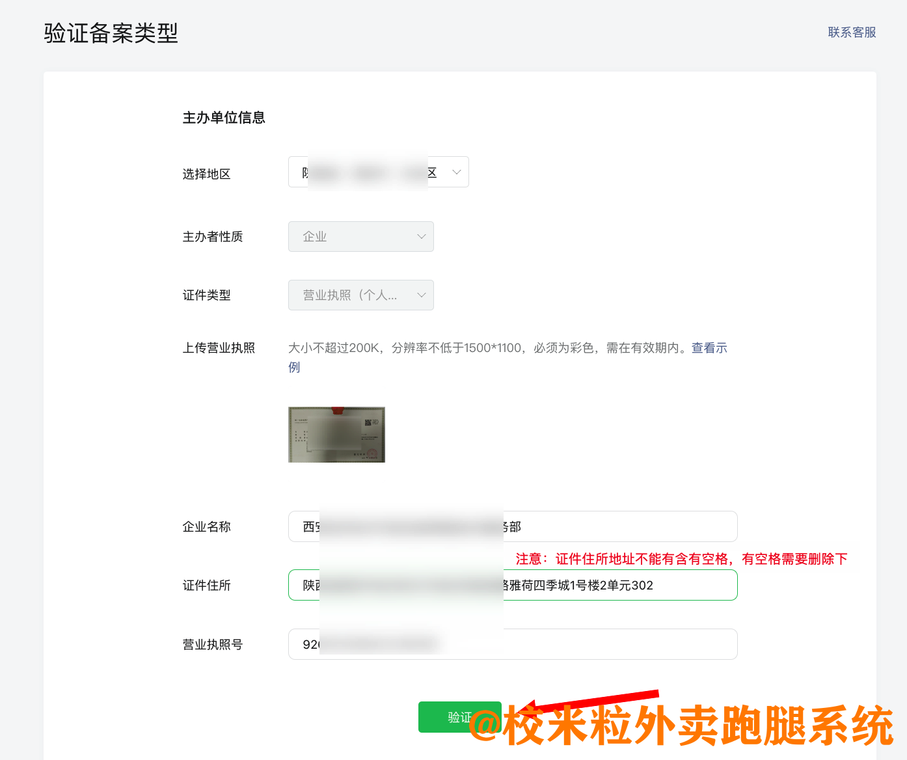View the uploaded business license thumbnail
This screenshot has height=760, width=907.
[x=336, y=434]
